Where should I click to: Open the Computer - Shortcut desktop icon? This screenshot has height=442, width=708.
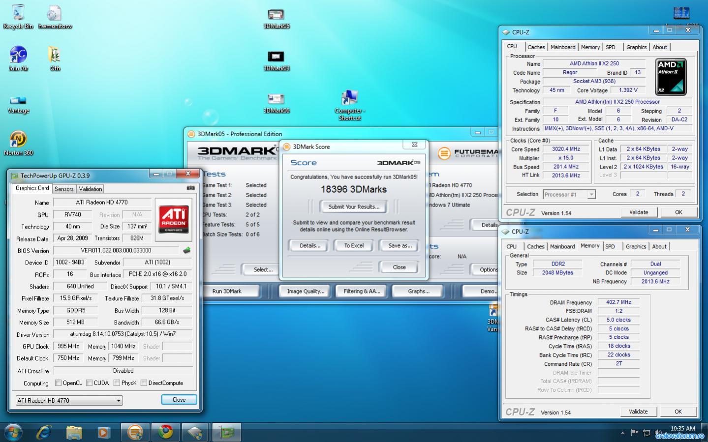(349, 105)
